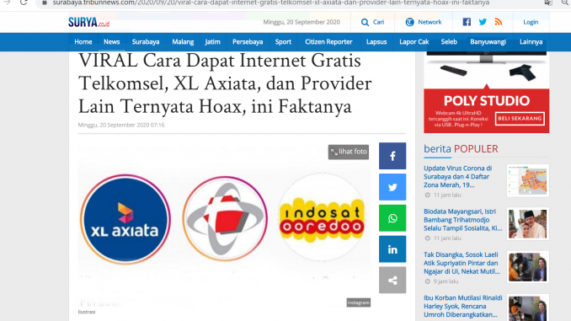Open the Network menu
This screenshot has width=571, height=321.
[423, 22]
